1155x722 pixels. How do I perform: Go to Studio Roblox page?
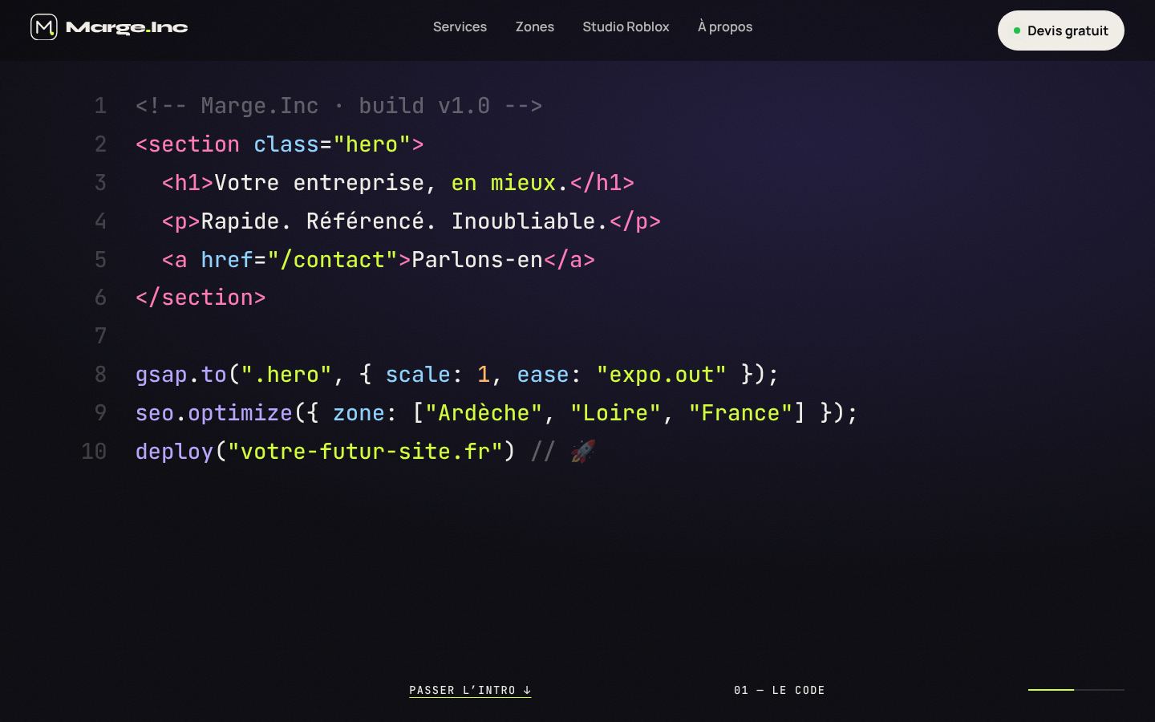pos(626,26)
